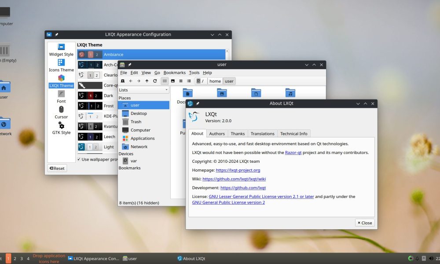Click the 'user' path button
This screenshot has width=440, height=264.
click(x=229, y=81)
